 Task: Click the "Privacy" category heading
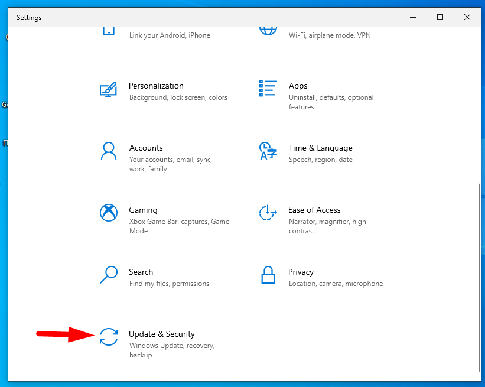coord(301,272)
